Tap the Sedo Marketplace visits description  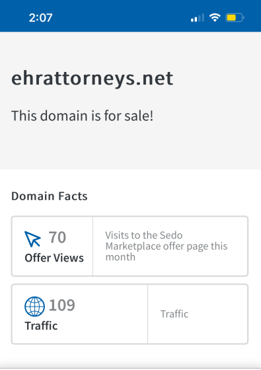pos(167,246)
